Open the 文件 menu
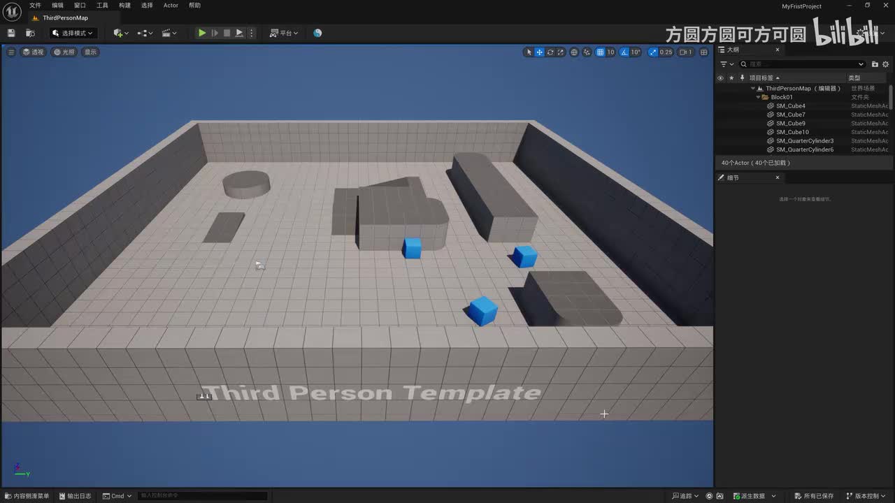The image size is (895, 503). pos(35,6)
